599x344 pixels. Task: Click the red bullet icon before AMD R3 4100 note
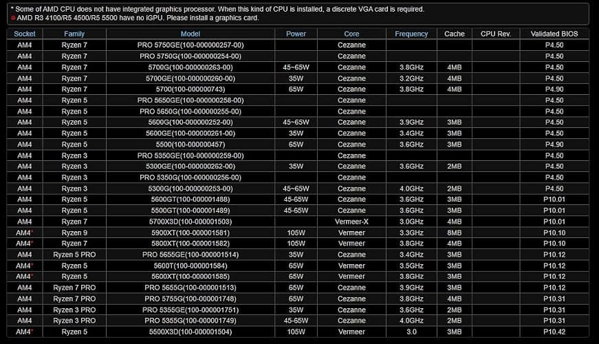(13, 18)
